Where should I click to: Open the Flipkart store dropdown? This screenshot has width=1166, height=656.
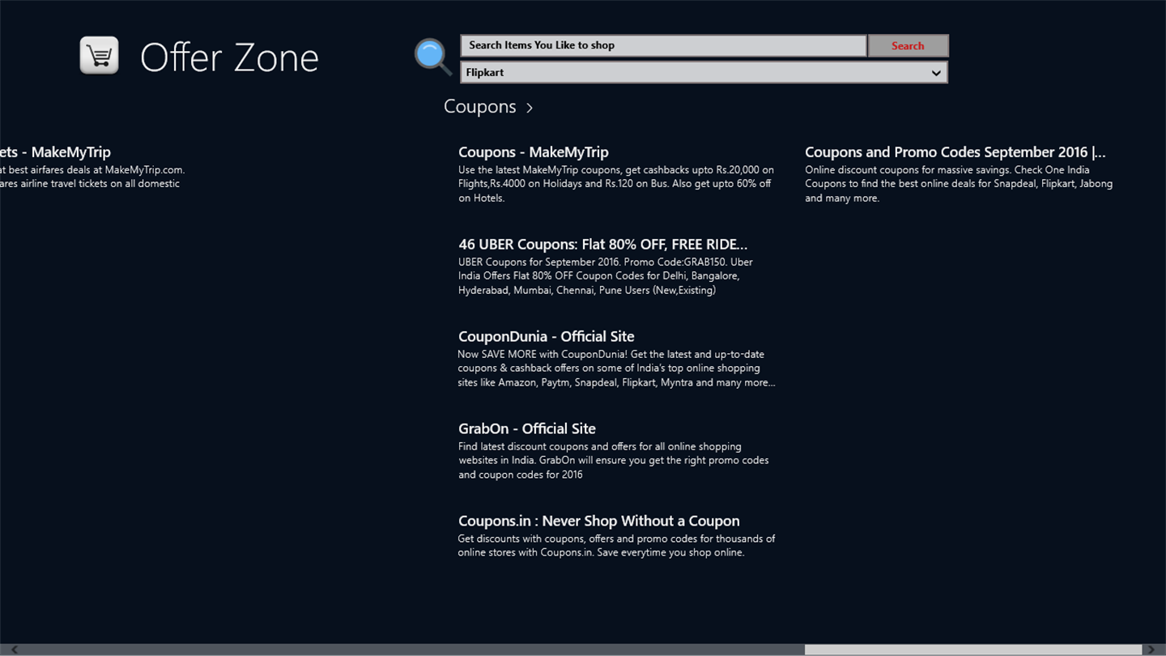pos(704,72)
